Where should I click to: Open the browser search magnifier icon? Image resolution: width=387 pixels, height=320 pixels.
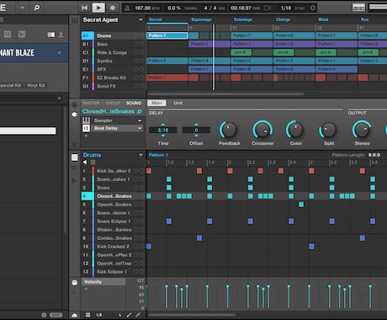tap(37, 8)
